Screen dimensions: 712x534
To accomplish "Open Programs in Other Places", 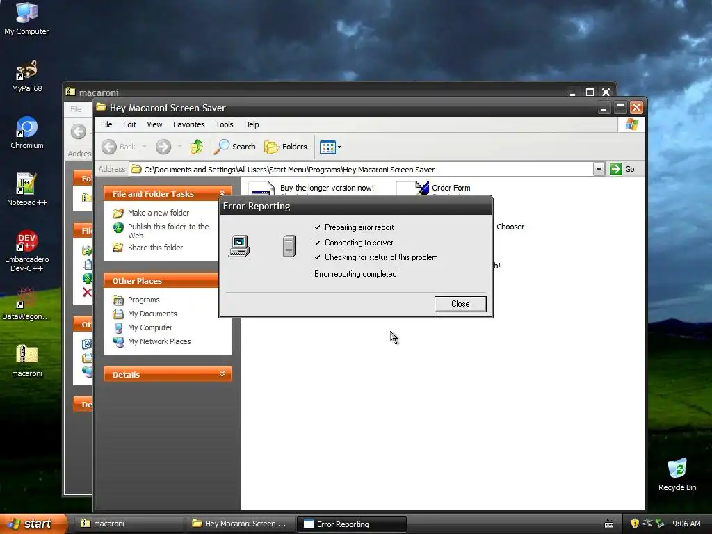I will pos(143,300).
